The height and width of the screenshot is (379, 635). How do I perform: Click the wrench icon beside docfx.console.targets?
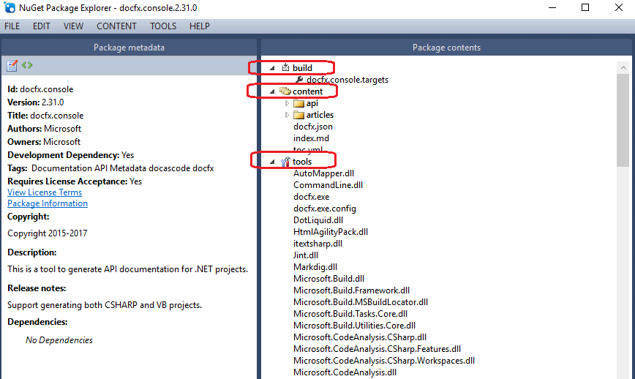tap(299, 79)
